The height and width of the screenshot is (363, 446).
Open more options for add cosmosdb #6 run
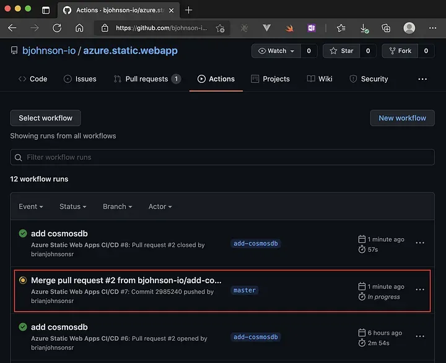[420, 336]
